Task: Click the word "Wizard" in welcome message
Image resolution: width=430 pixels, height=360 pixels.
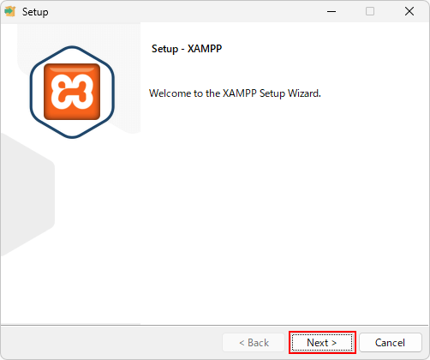Action: coord(304,93)
